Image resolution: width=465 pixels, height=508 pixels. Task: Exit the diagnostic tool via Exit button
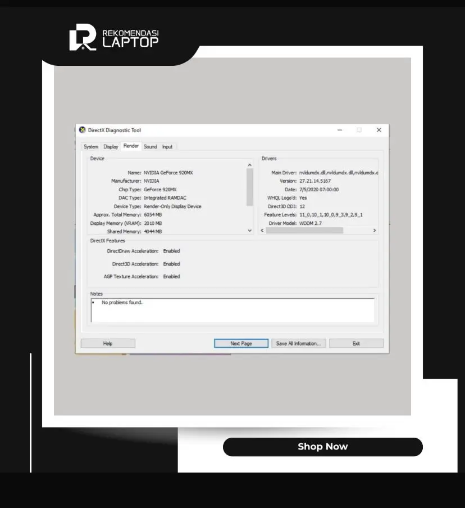356,343
